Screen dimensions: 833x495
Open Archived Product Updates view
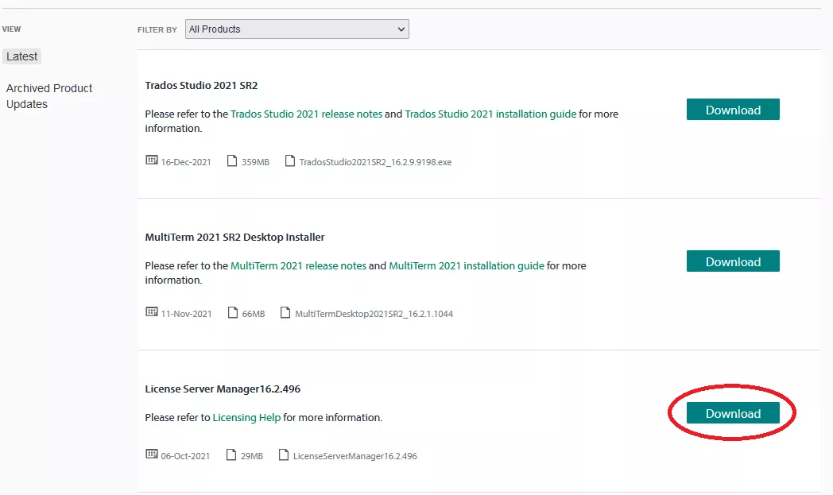[x=48, y=96]
